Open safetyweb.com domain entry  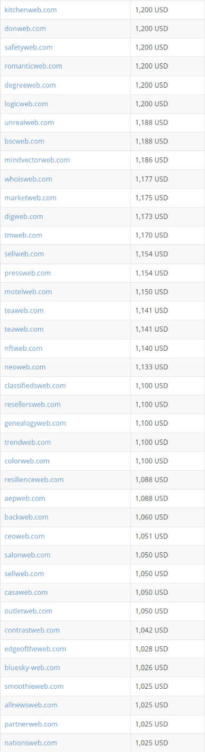click(29, 47)
